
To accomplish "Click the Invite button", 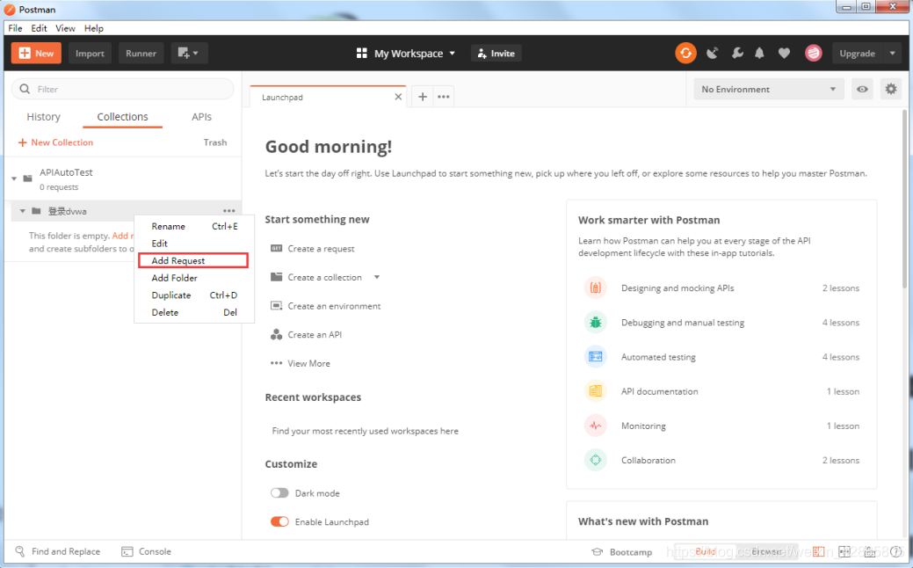I will (496, 53).
